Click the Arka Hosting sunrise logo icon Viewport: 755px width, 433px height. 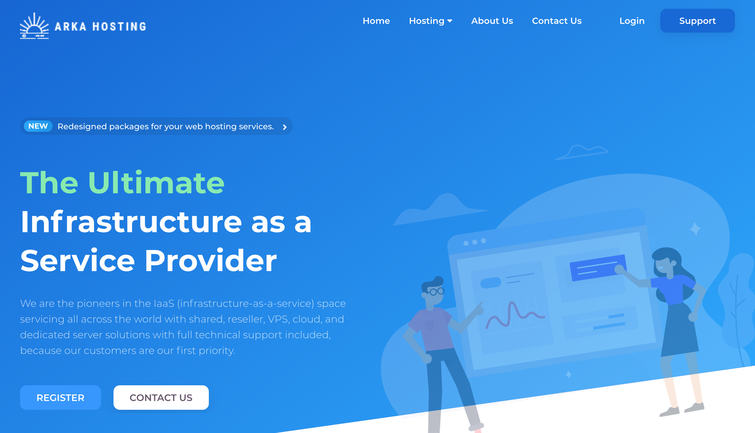tap(34, 25)
